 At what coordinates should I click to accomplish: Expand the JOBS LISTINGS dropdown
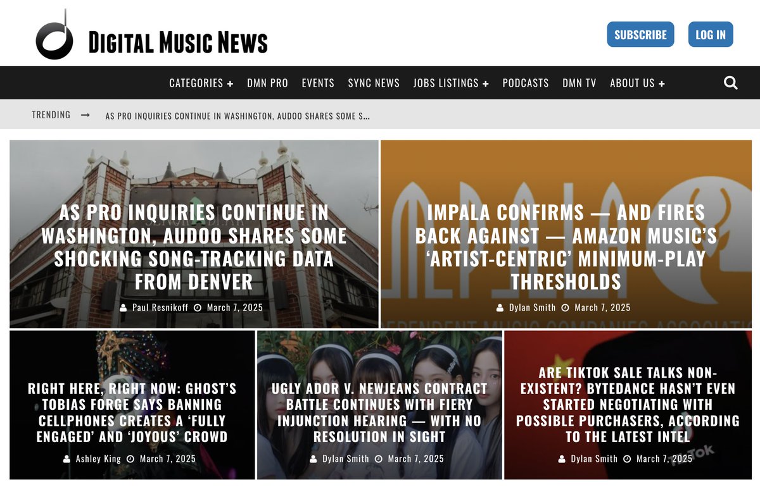click(450, 82)
